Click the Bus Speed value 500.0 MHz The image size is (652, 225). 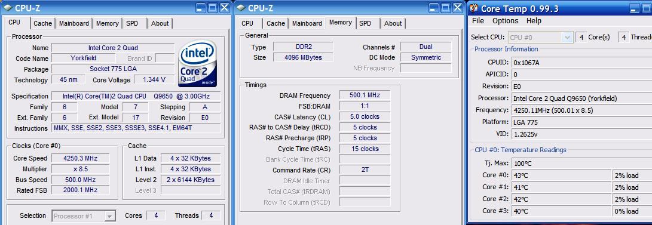click(80, 180)
